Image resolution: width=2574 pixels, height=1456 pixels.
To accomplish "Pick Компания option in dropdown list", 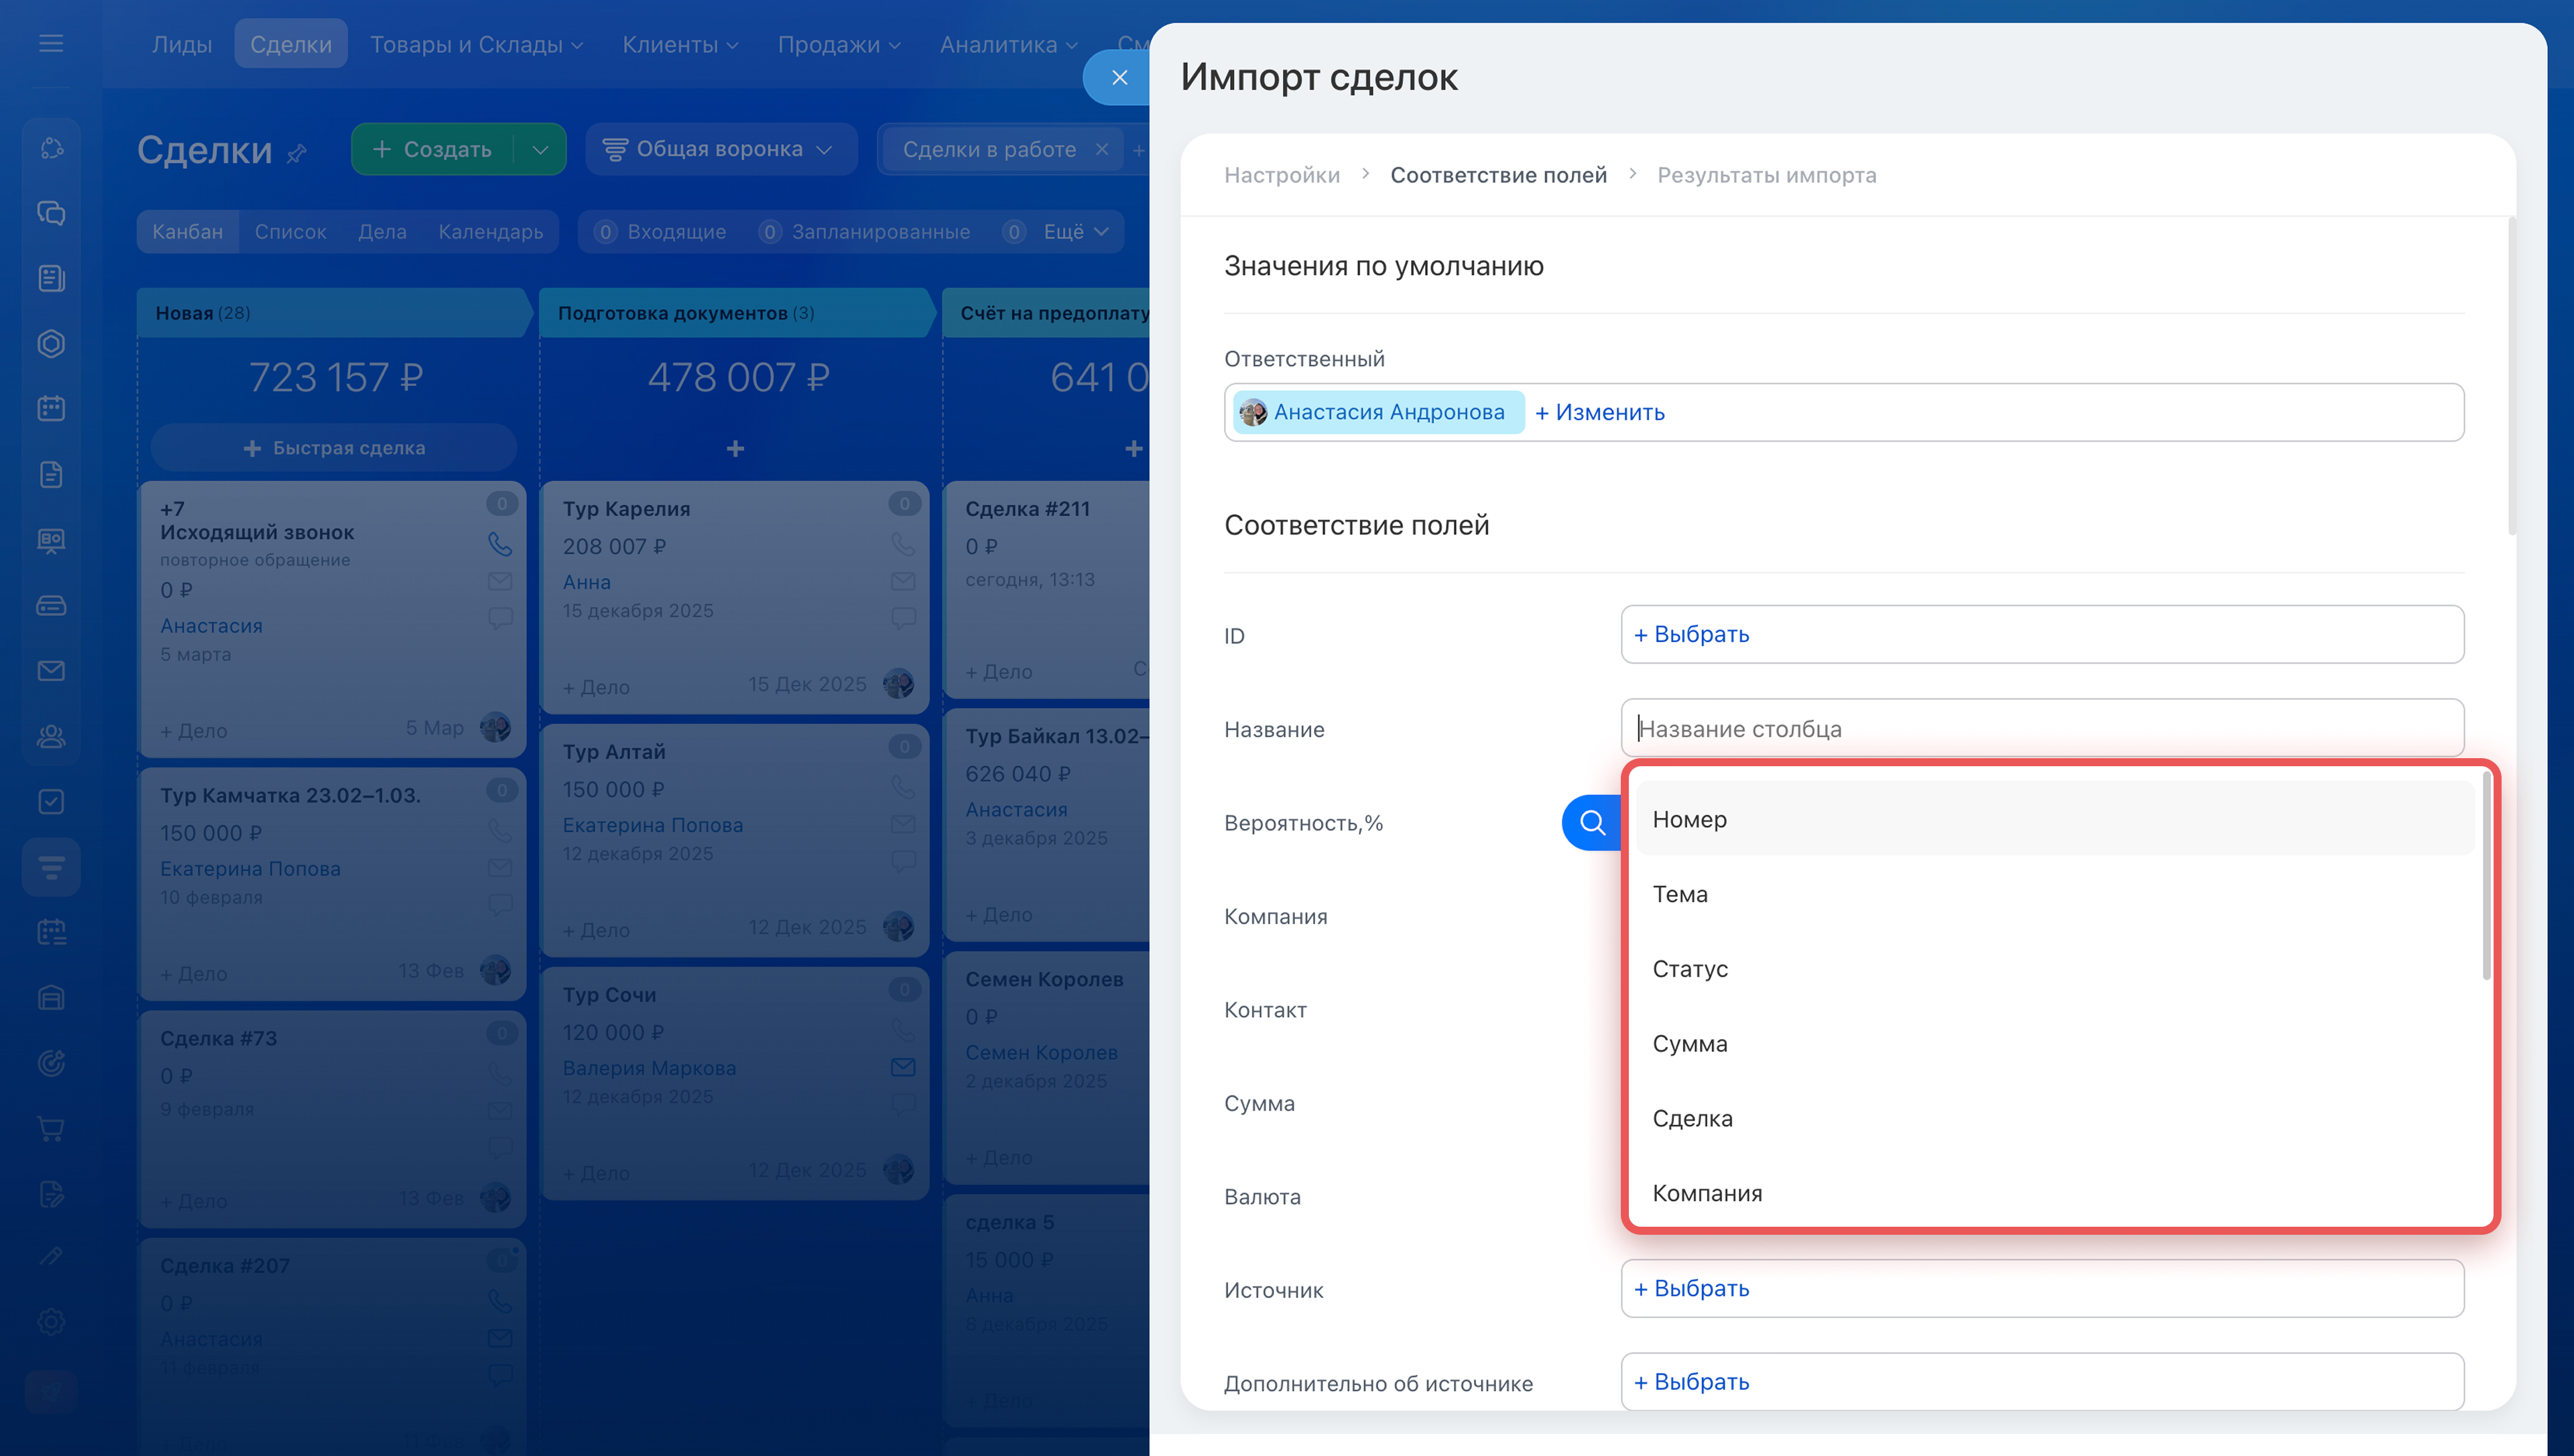I will tap(1707, 1193).
